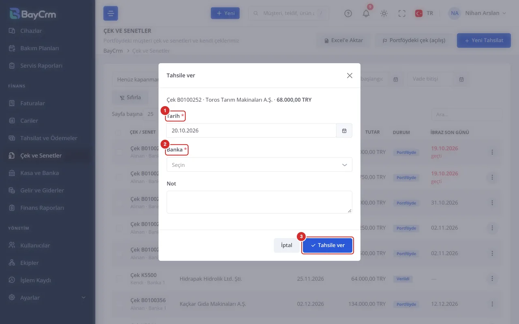Click the BayCrm logo
Screen dimensions: 519x324
(x=33, y=14)
